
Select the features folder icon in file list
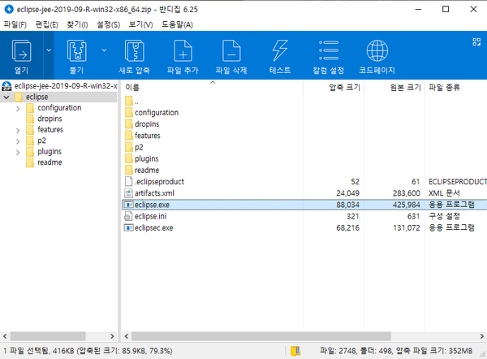128,135
